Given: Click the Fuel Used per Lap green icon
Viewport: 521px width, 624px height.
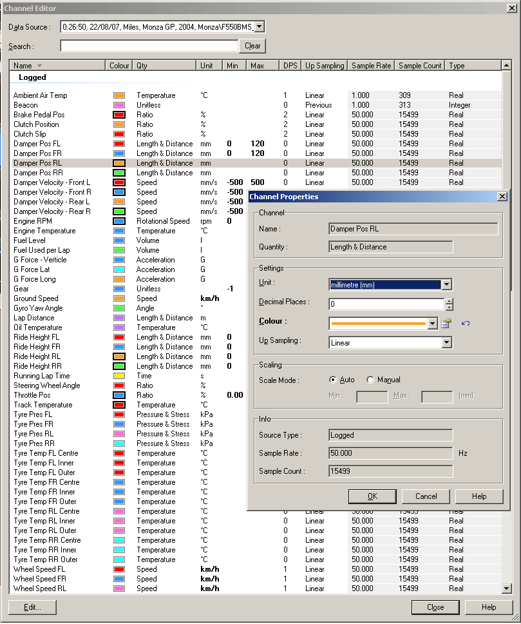Looking at the screenshot, I should (x=118, y=250).
